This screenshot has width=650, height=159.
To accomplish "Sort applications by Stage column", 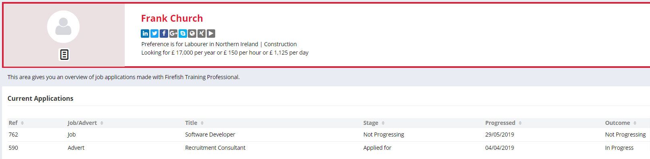I will click(374, 123).
